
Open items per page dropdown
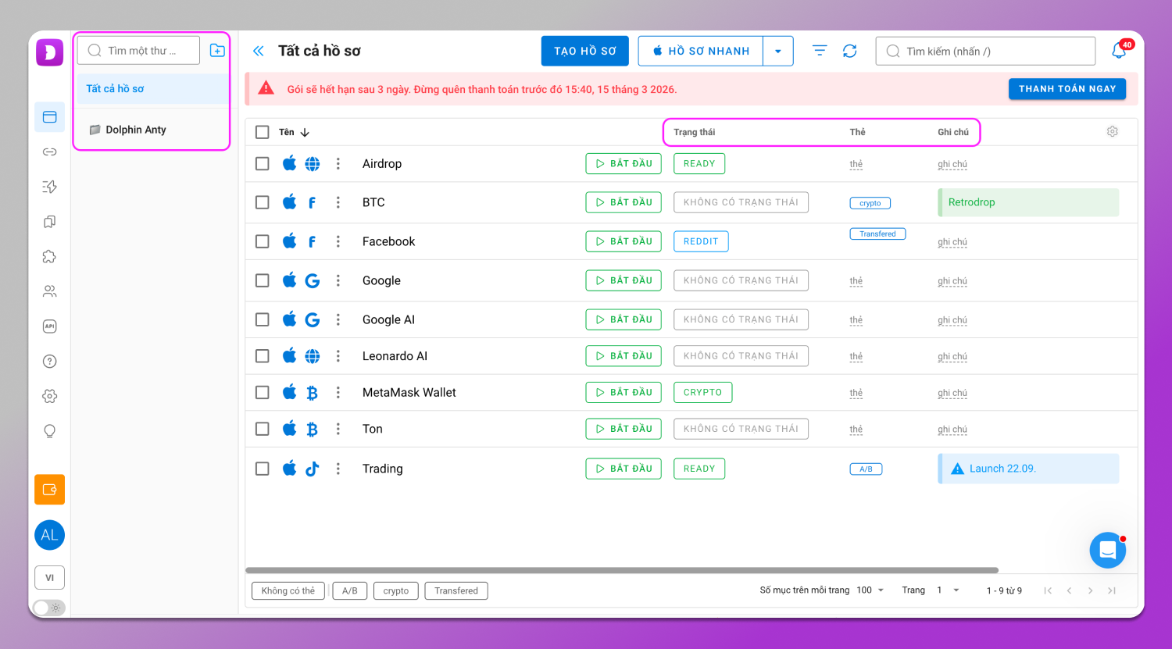point(870,590)
